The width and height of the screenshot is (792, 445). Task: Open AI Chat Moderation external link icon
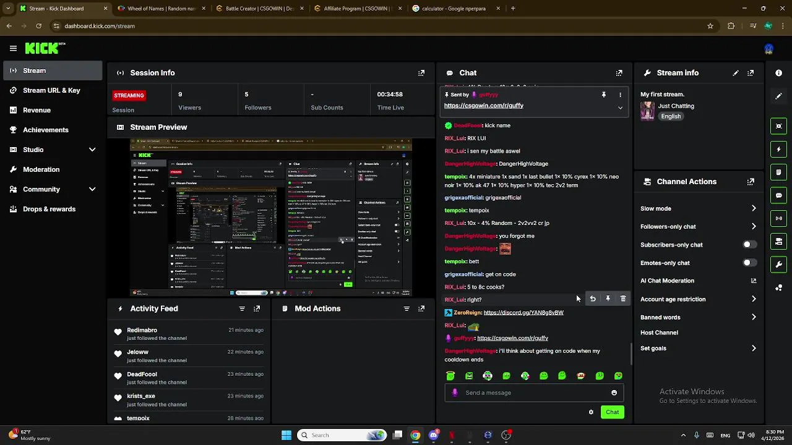click(x=754, y=281)
